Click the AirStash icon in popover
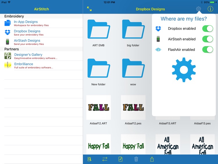The width and height of the screenshot is (218, 164). coord(158,39)
